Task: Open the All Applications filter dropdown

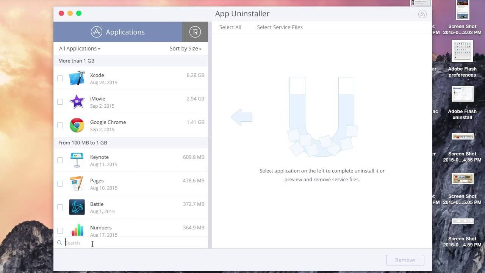Action: click(x=80, y=49)
